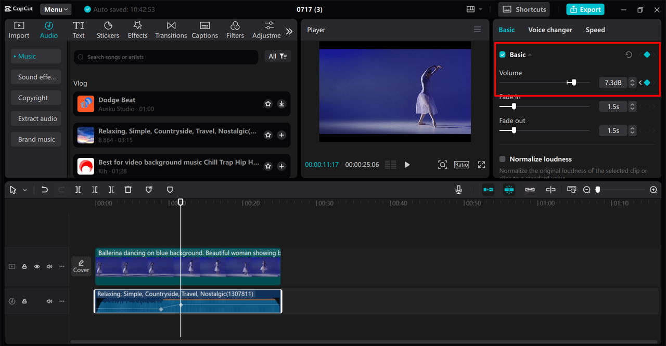Toggle auto snapping
Viewport: 666px width, 346px height.
click(x=509, y=190)
